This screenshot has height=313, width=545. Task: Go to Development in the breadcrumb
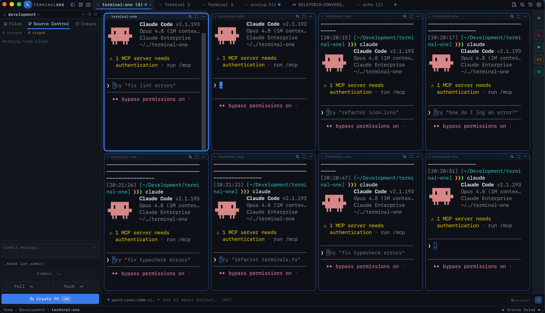coord(32,310)
